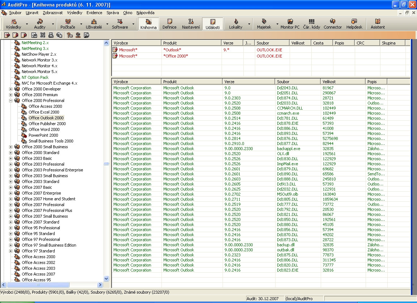Open the dropdown arrow next to Uživatelé
The width and height of the screenshot is (417, 303).
point(107,24)
